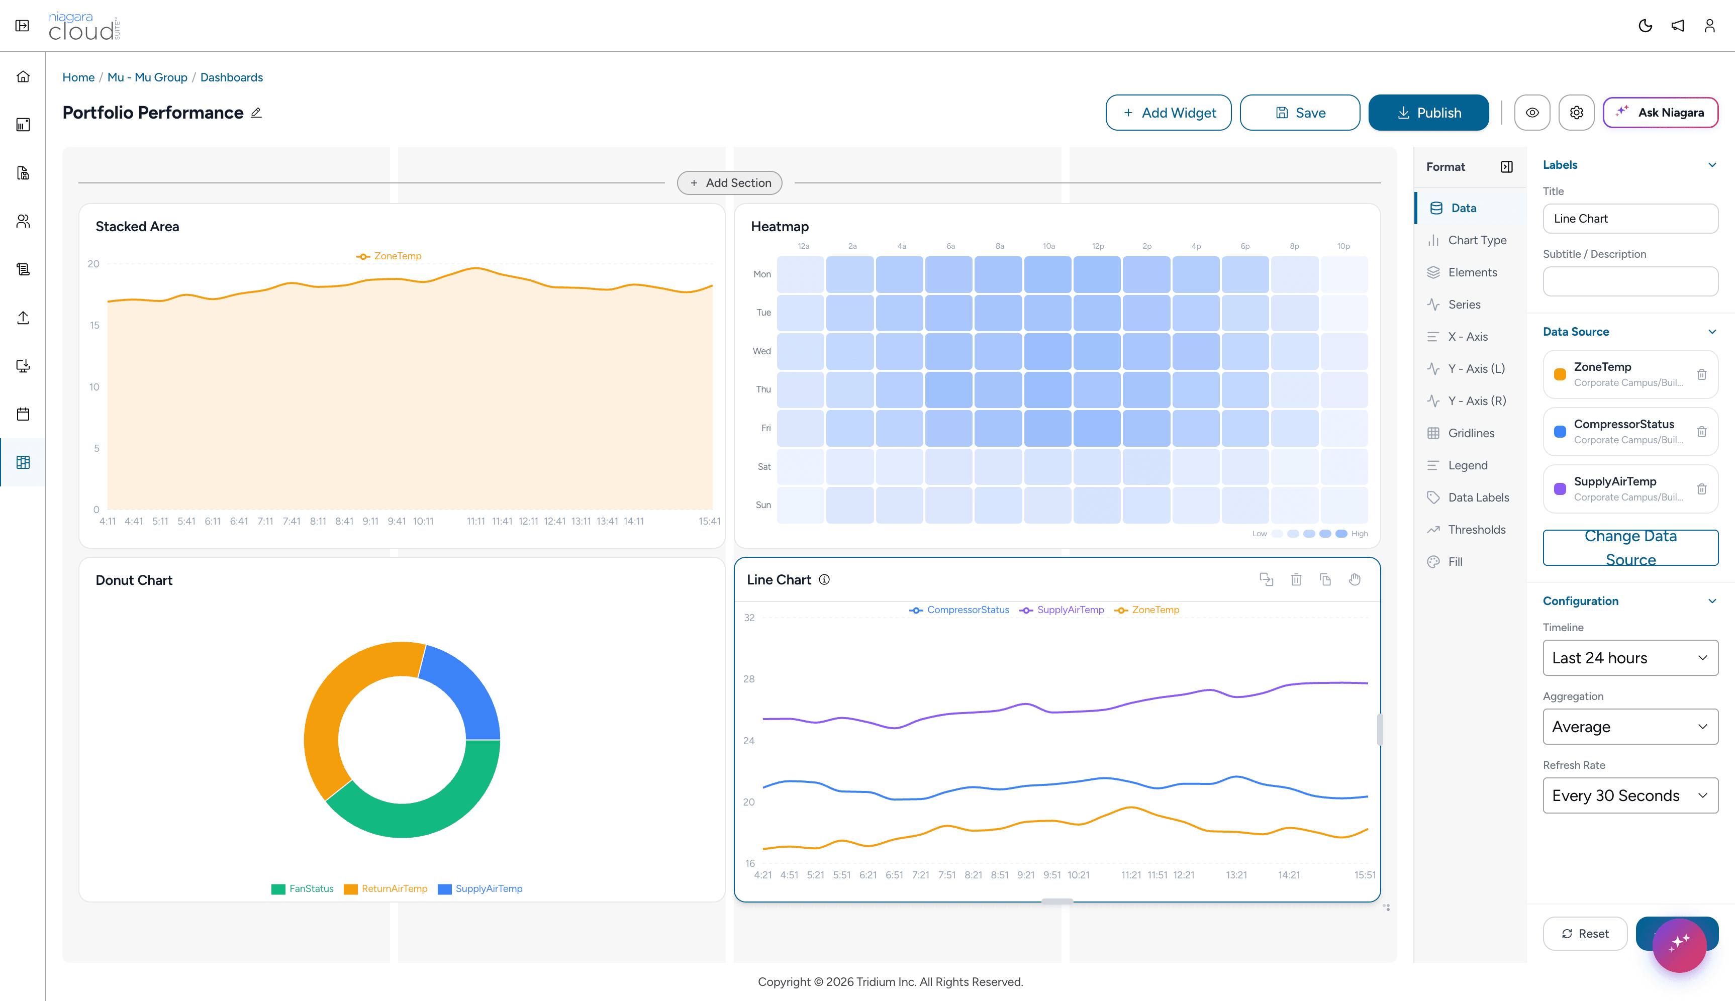Viewport: 1735px width, 1001px height.
Task: Toggle dashboard preview eye button
Action: pyautogui.click(x=1532, y=113)
